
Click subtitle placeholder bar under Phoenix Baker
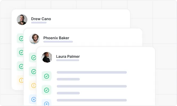coord(58,42)
